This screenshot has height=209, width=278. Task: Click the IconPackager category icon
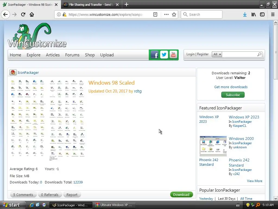coord(13,72)
